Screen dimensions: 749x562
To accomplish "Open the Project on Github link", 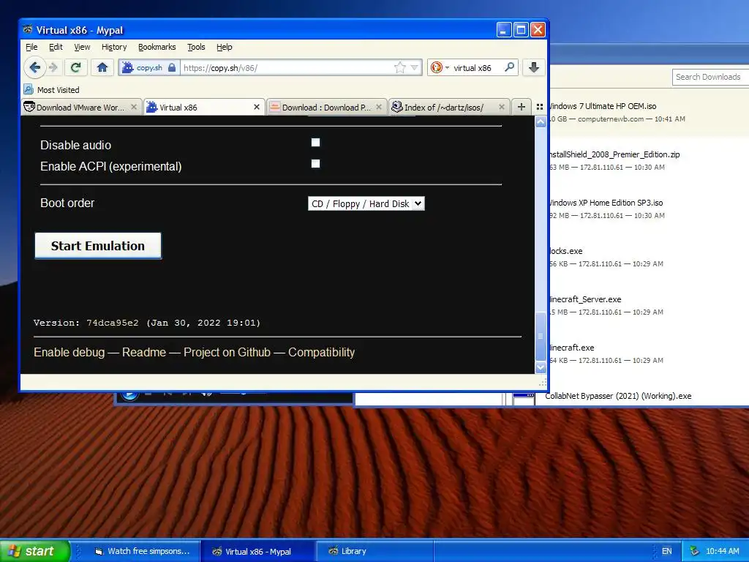I will pos(227,352).
